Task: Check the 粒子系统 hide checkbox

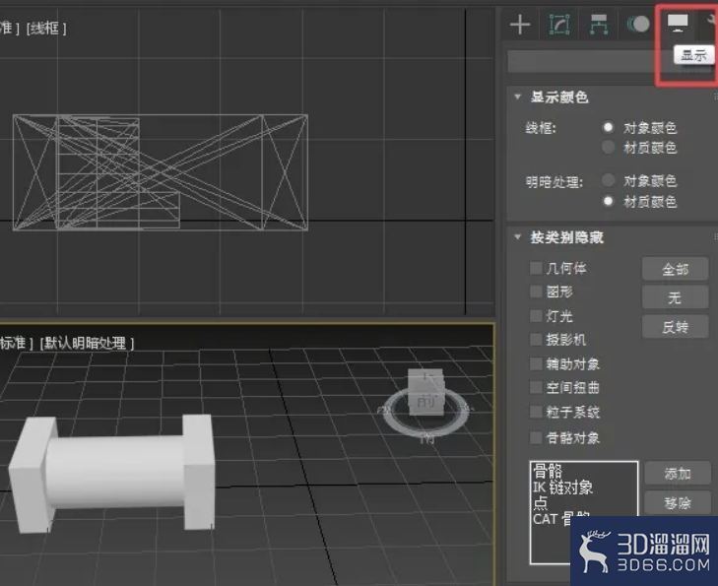Action: 536,412
